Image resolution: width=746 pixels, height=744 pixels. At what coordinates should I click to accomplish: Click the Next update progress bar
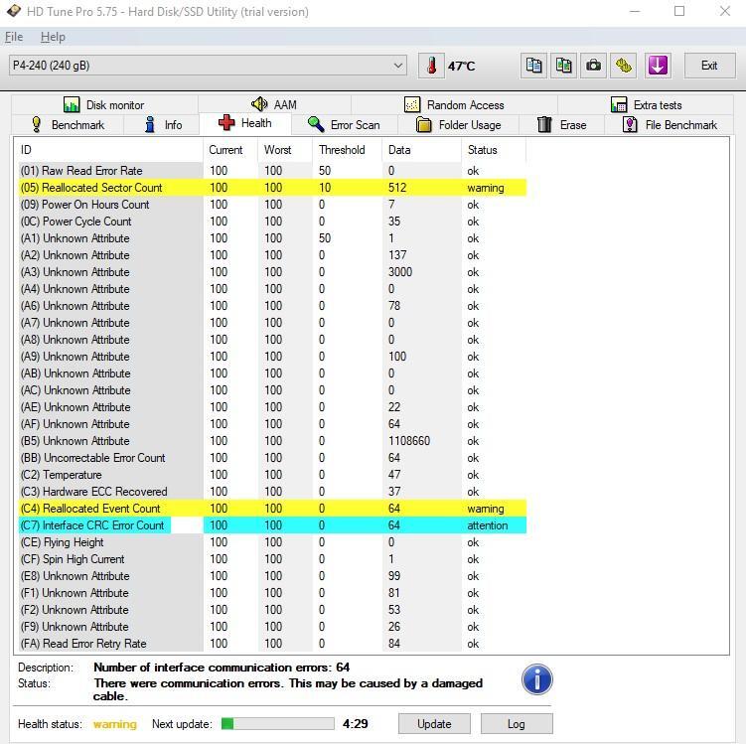(278, 724)
